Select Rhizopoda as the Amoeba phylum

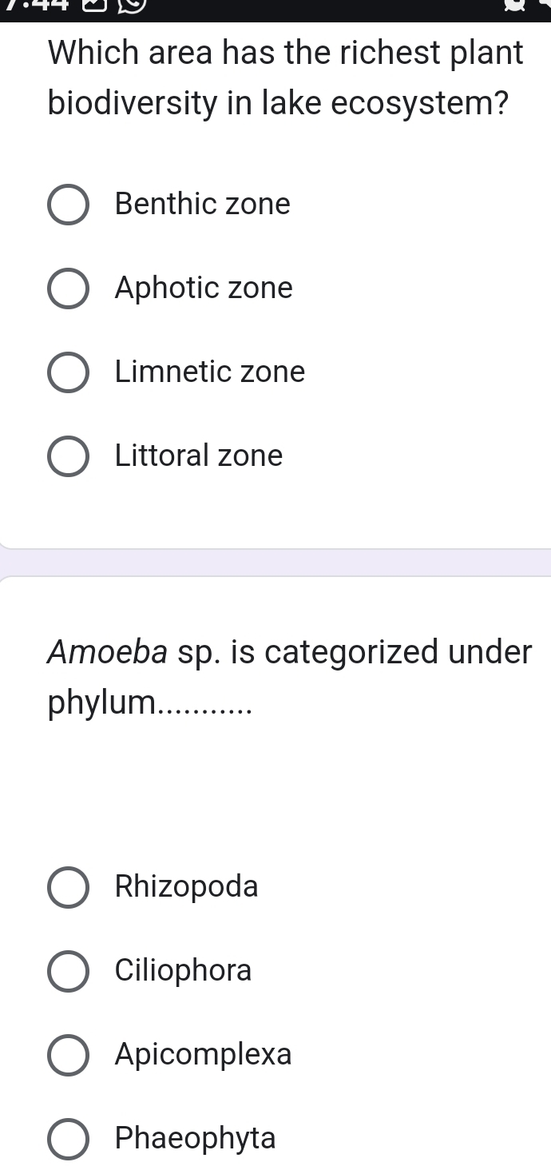click(x=68, y=887)
